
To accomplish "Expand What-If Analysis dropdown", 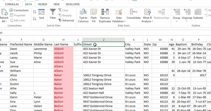I will pyautogui.click(x=152, y=21).
